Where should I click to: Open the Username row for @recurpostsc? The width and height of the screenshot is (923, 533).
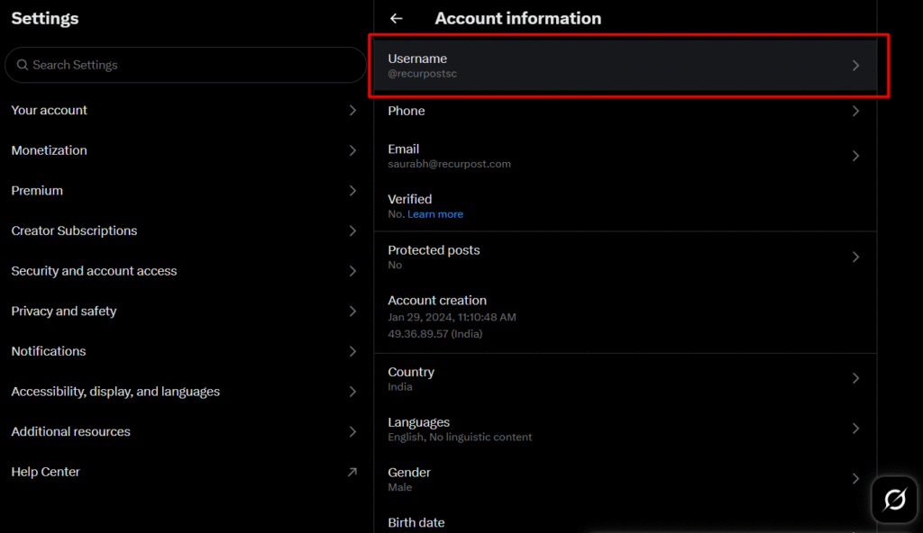click(x=626, y=66)
